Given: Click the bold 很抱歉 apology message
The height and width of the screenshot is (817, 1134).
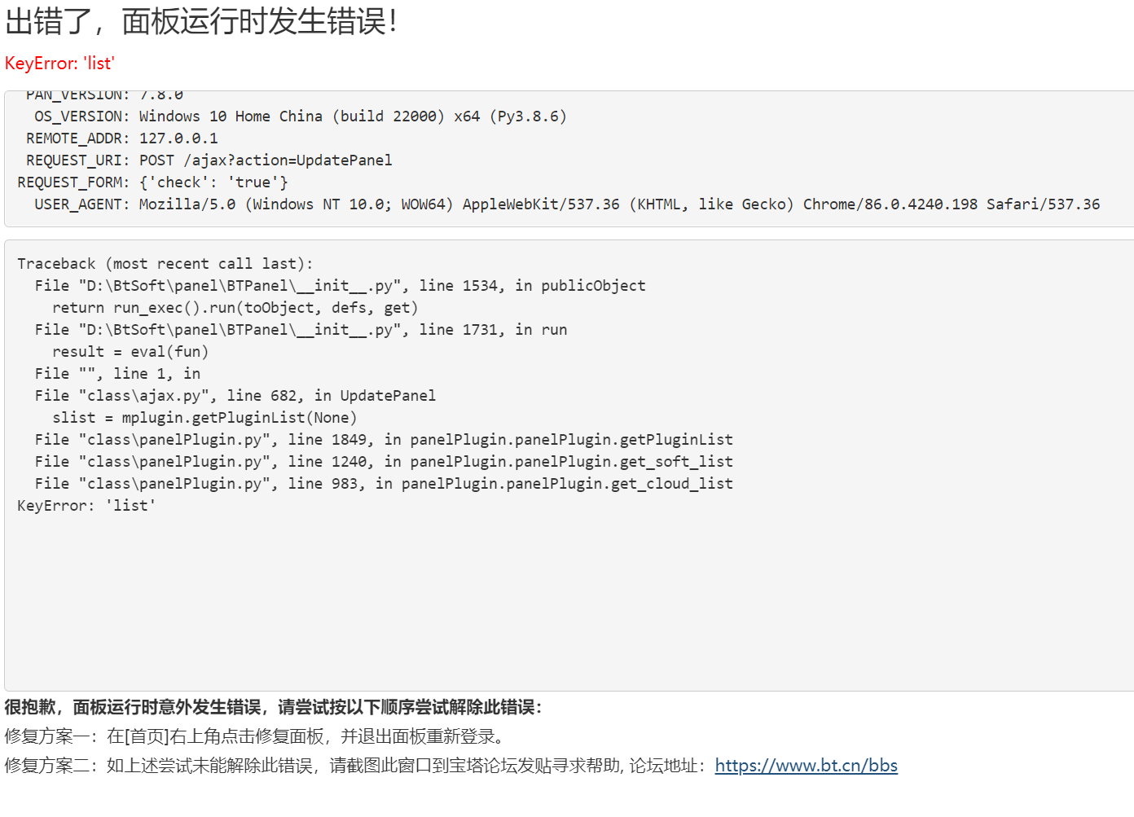Looking at the screenshot, I should 274,707.
